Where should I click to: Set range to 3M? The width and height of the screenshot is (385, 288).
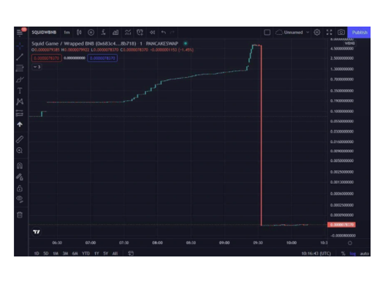click(x=65, y=253)
